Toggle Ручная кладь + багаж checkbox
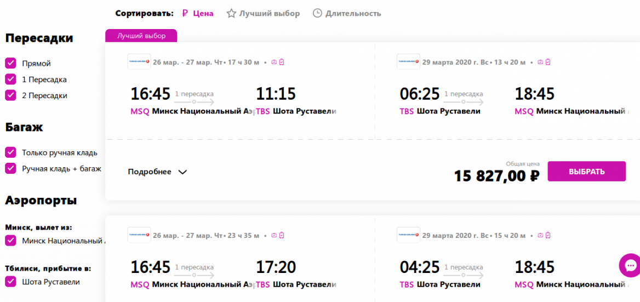This screenshot has height=302, width=640. (10, 168)
